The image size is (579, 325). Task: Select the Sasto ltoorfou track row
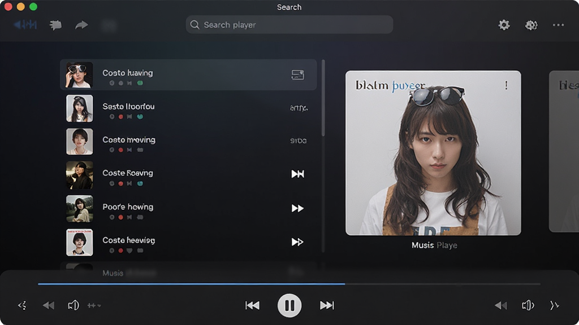188,108
